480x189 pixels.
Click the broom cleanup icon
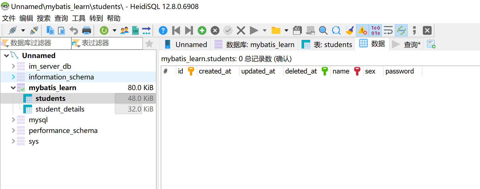pyautogui.click(x=349, y=30)
